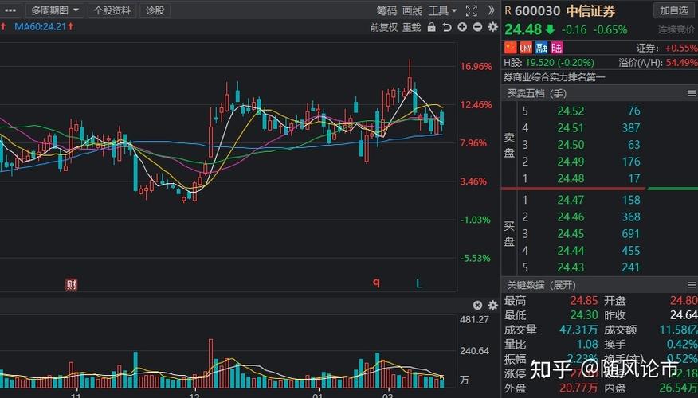Image resolution: width=698 pixels, height=398 pixels.
Task: Click the CNY currency icon
Action: coord(525,47)
